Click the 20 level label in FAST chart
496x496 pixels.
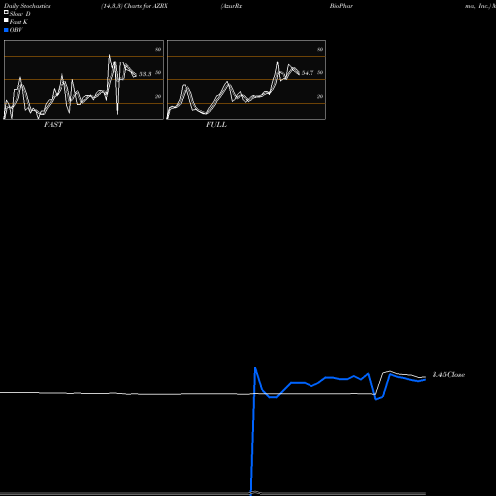158,96
